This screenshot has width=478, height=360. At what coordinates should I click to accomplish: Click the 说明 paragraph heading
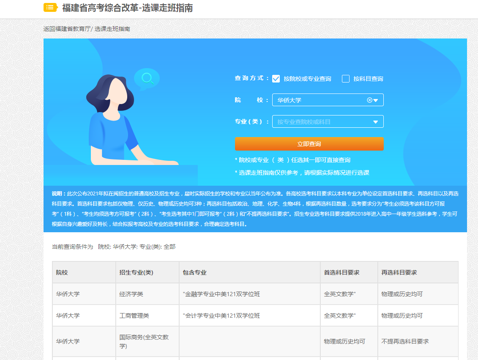pos(58,193)
